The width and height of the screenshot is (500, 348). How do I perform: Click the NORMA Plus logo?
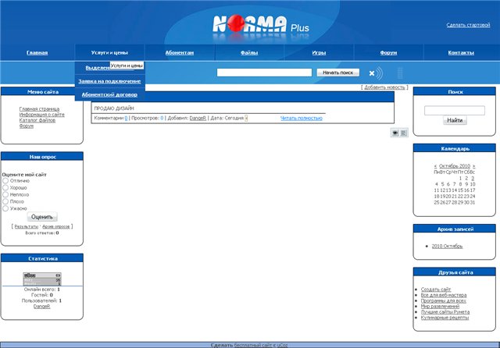pyautogui.click(x=256, y=25)
